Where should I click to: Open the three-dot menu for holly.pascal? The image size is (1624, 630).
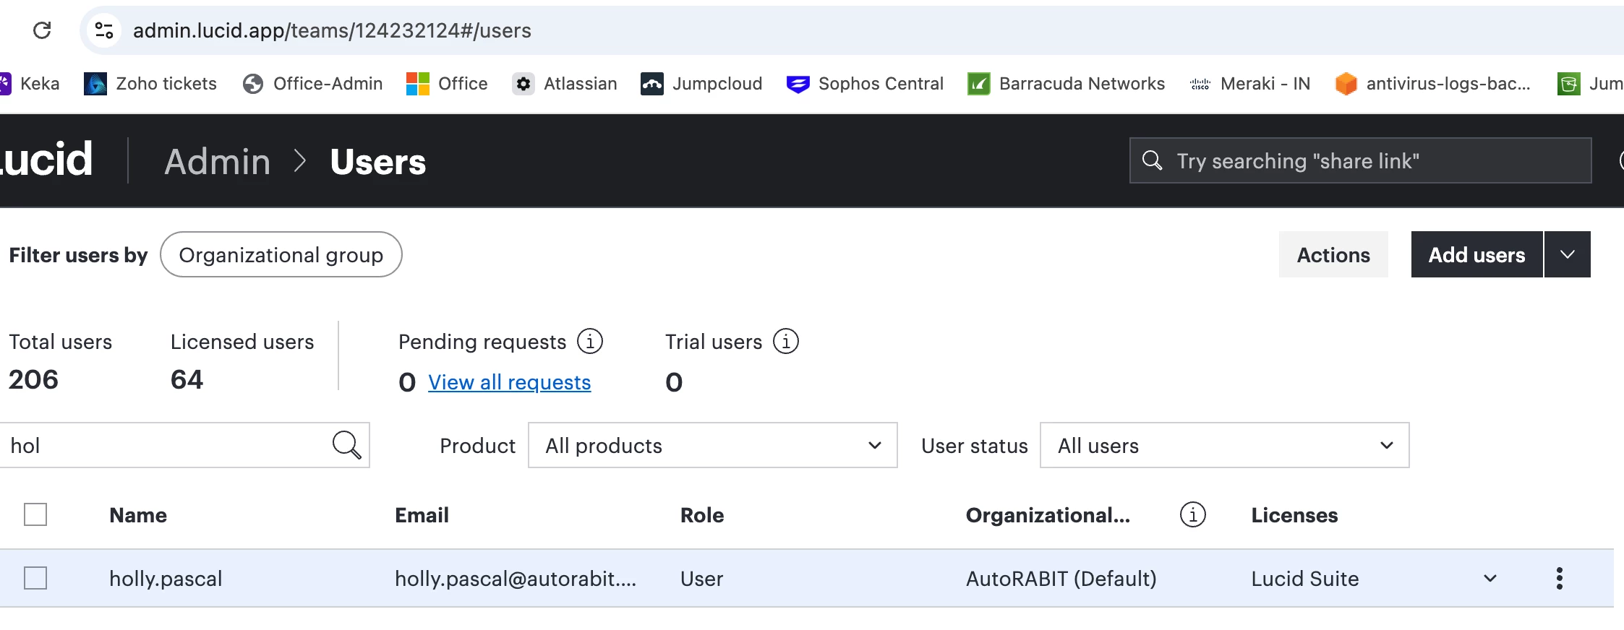(1560, 578)
